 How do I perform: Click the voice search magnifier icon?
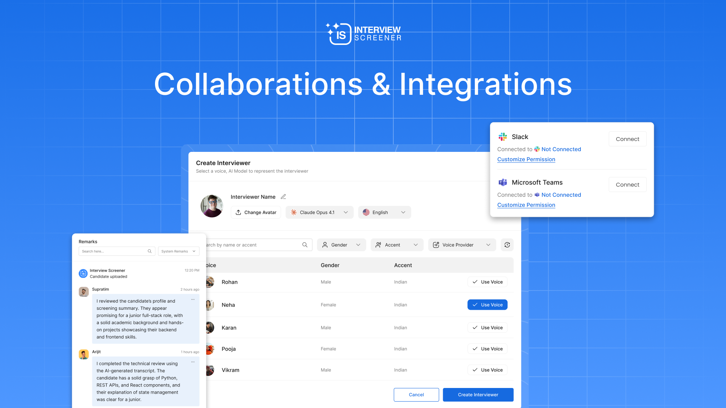click(x=305, y=245)
